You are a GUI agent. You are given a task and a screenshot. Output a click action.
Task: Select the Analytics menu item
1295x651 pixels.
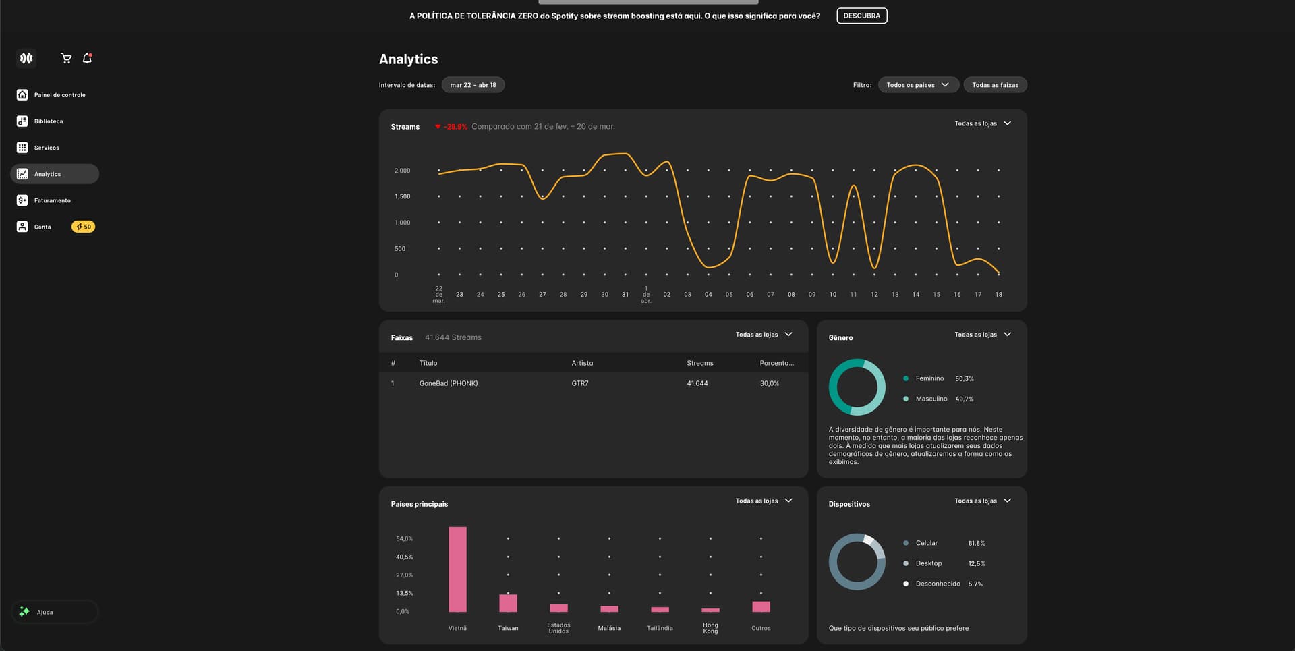(x=55, y=174)
